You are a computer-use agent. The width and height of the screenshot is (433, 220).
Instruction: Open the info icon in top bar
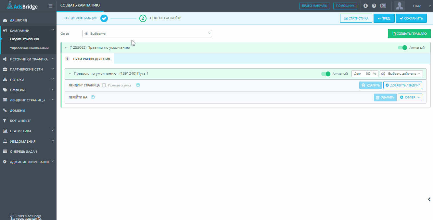tap(365, 6)
